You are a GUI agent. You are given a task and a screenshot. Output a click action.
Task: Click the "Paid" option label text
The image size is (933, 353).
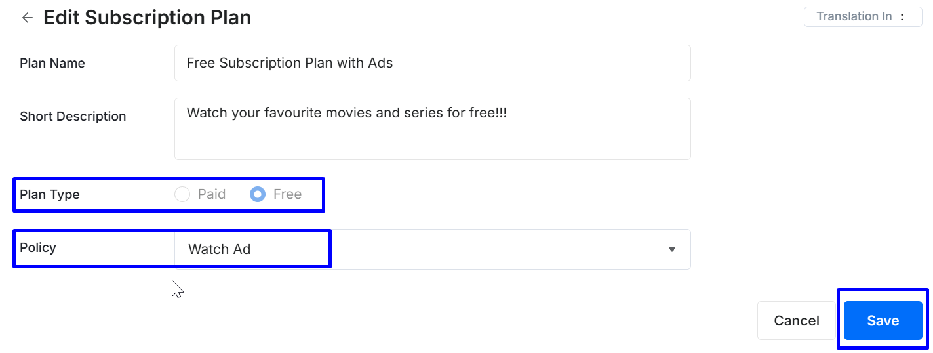click(x=212, y=194)
